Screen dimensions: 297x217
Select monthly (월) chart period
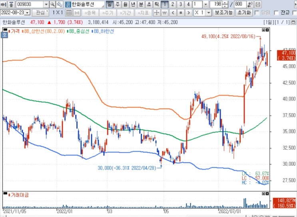pos(125,4)
